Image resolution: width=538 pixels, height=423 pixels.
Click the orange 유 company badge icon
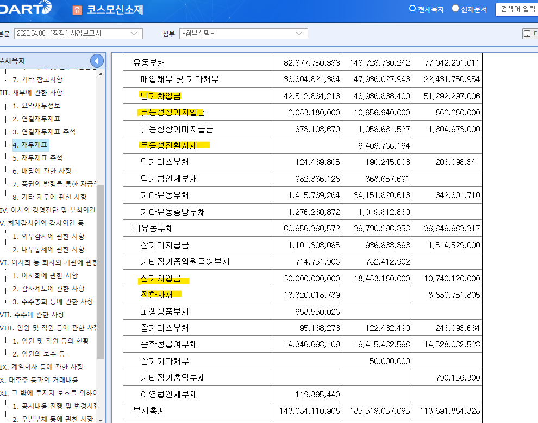coord(77,10)
